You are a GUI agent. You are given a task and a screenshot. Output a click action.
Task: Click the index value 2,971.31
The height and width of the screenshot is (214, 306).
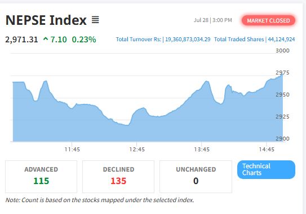click(x=21, y=40)
